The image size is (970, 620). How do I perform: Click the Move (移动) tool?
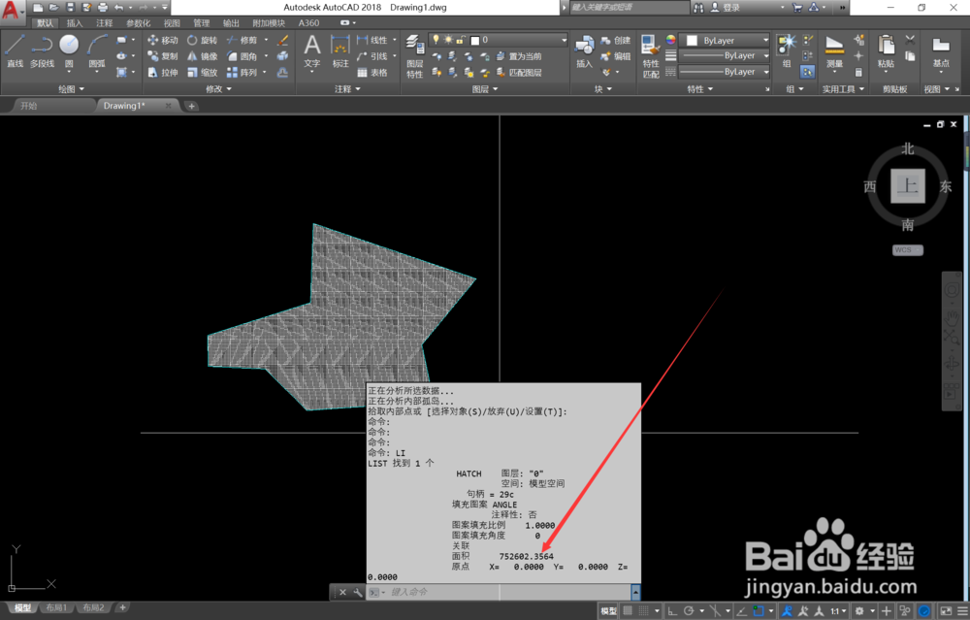click(163, 40)
